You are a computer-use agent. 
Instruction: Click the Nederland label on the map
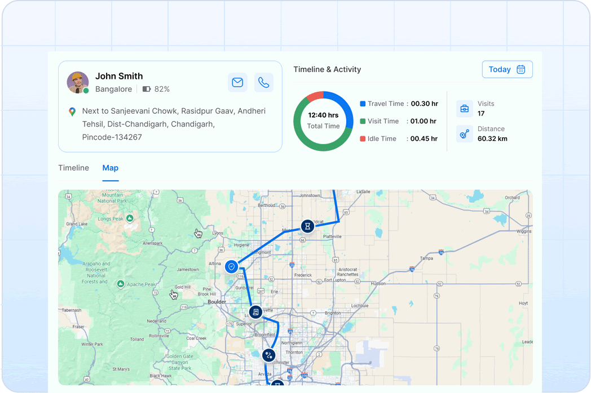coord(156,321)
